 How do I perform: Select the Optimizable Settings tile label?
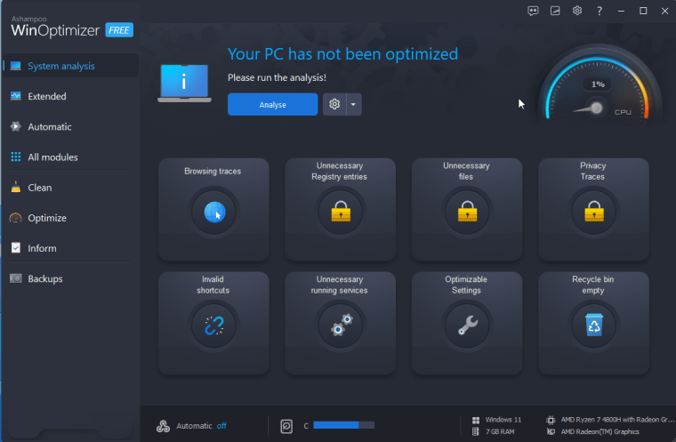466,285
